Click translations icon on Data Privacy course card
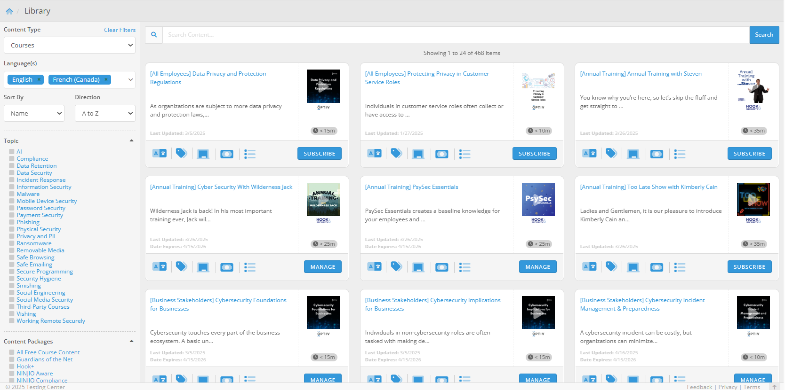 [160, 154]
